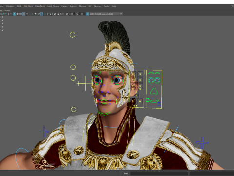
Task: Click the Gamma reset icon
Action: (x=77, y=14)
